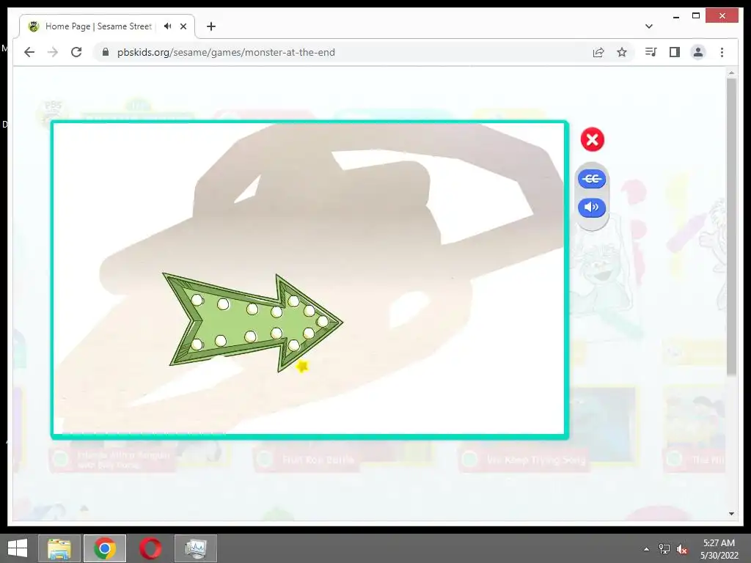Minimize the Chrome window
The width and height of the screenshot is (751, 563).
(x=675, y=16)
